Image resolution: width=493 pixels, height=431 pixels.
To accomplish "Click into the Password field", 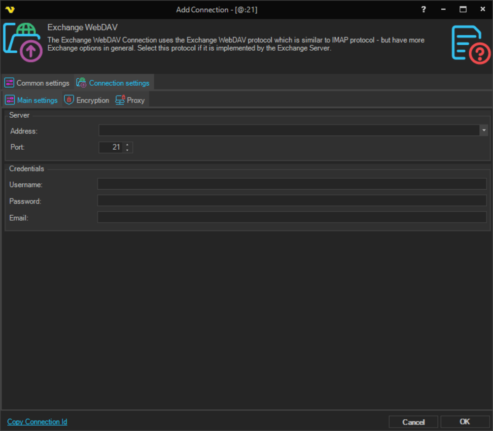I will tap(291, 201).
